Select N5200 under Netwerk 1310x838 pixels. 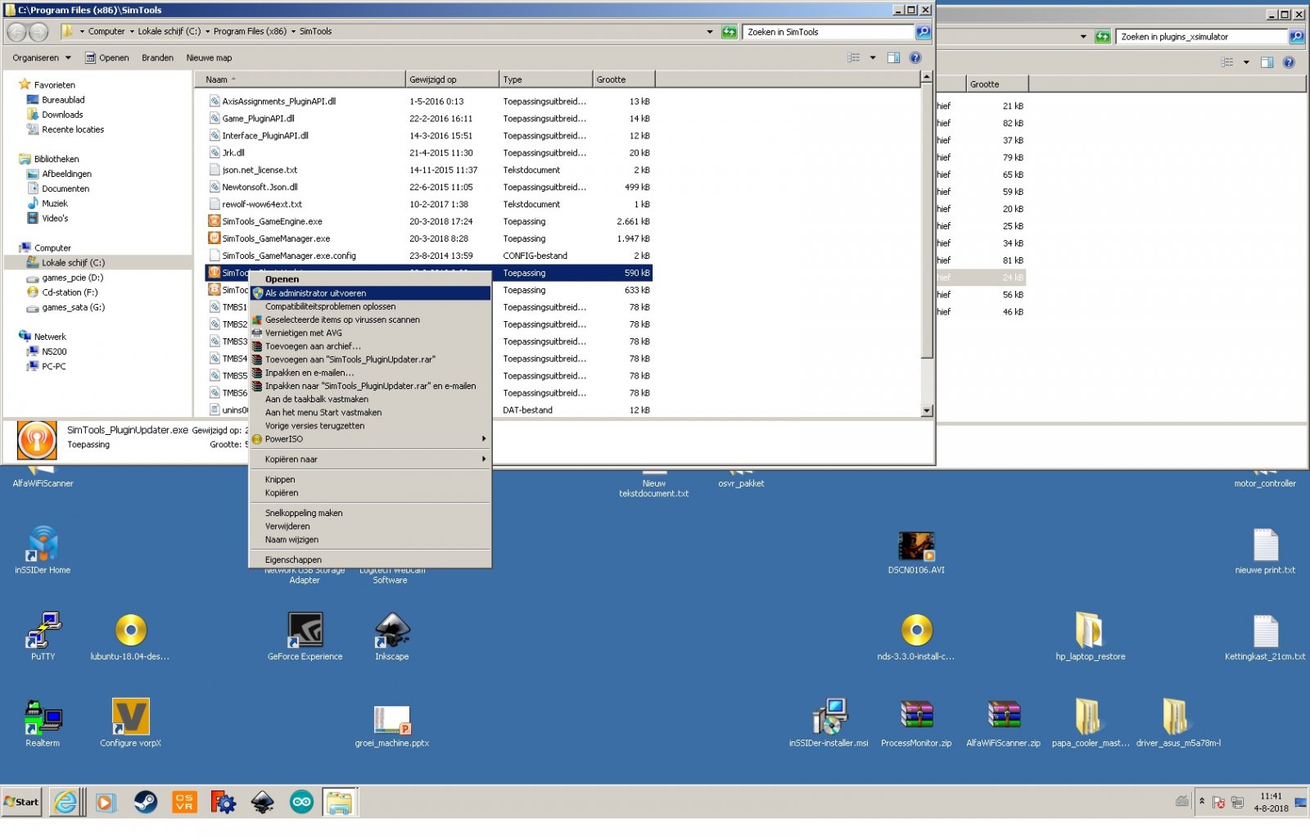pyautogui.click(x=54, y=351)
